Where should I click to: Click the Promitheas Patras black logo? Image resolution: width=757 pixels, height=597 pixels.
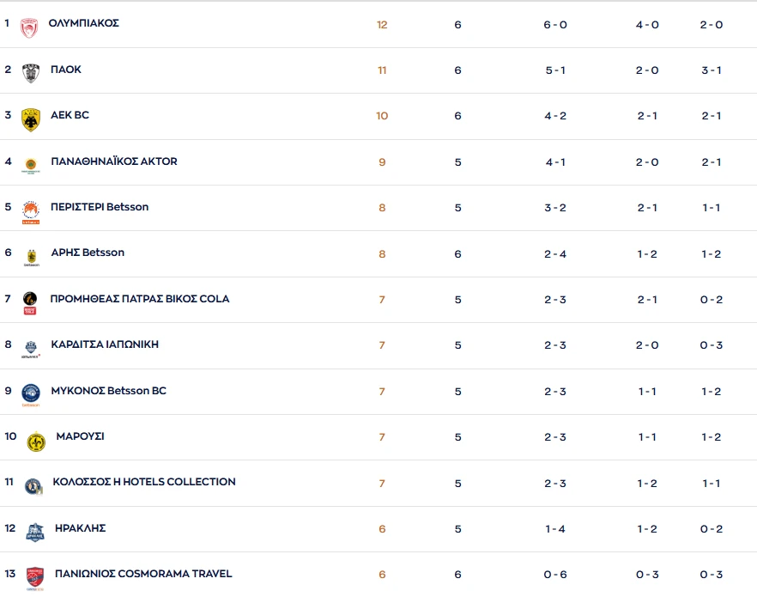pos(30,302)
